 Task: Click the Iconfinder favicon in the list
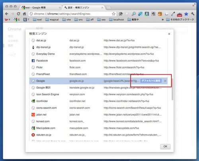pyautogui.click(x=33, y=101)
